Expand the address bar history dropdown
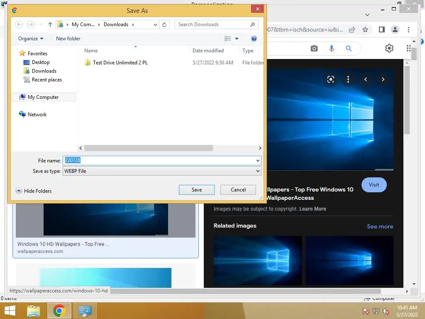Viewport: 425px width, 319px height. coord(155,25)
